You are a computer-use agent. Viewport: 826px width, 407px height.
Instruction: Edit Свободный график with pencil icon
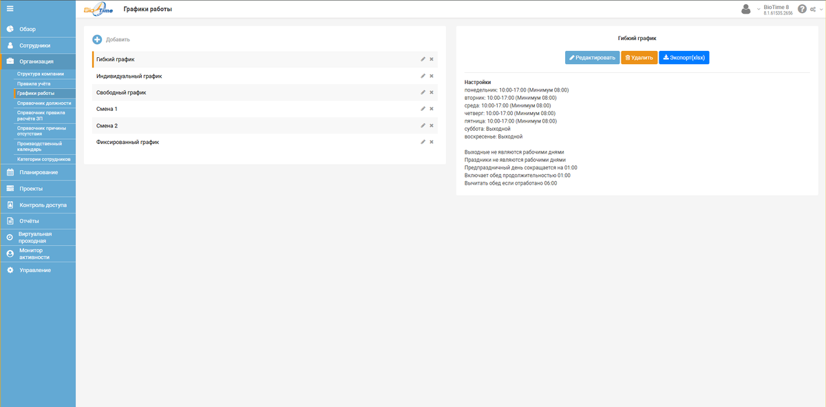[x=423, y=92]
